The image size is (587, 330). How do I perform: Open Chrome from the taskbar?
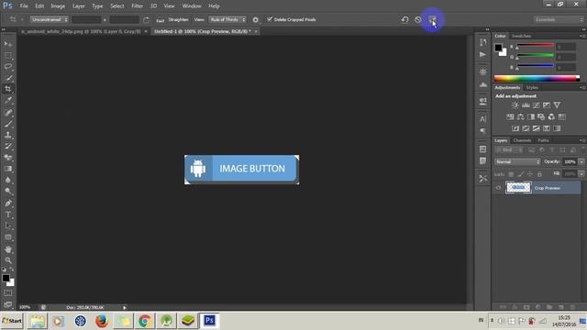tap(145, 321)
